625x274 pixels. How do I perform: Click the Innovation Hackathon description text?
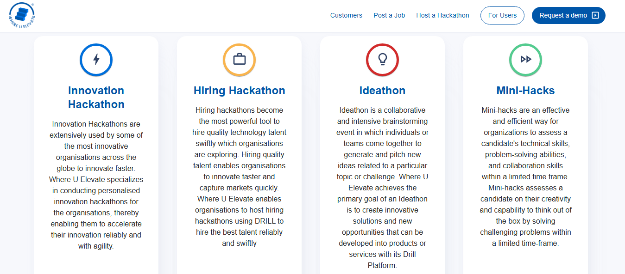(96, 185)
